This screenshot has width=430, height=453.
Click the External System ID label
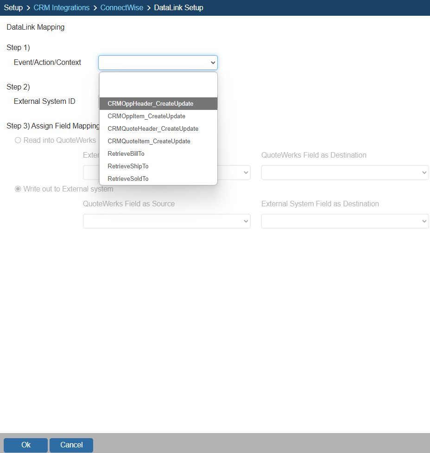[x=44, y=102]
